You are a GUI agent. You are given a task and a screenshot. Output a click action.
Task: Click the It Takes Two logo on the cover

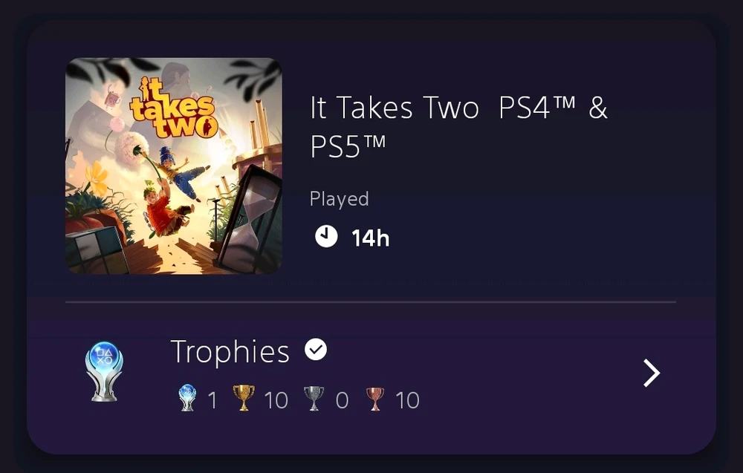point(173,109)
